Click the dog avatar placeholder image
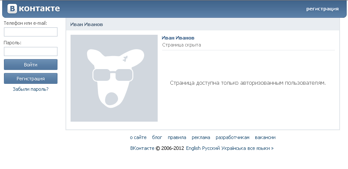The image size is (348, 169). [x=114, y=78]
